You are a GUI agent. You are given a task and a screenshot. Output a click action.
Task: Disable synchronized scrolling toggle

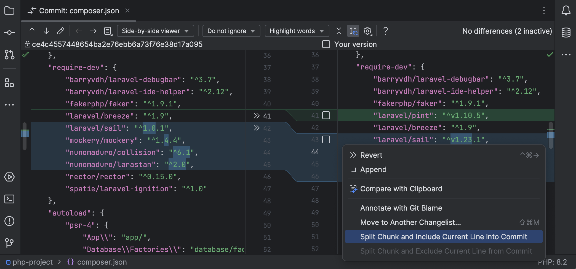[353, 31]
